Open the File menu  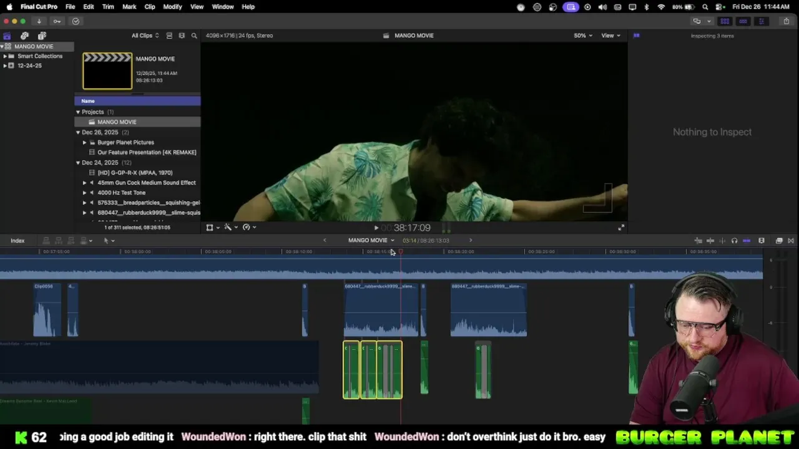(x=71, y=7)
